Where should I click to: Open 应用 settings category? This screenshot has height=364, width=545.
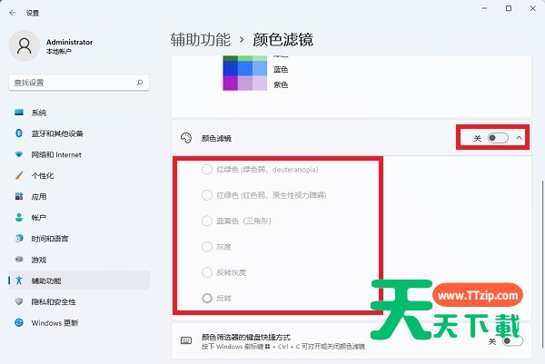click(79, 197)
